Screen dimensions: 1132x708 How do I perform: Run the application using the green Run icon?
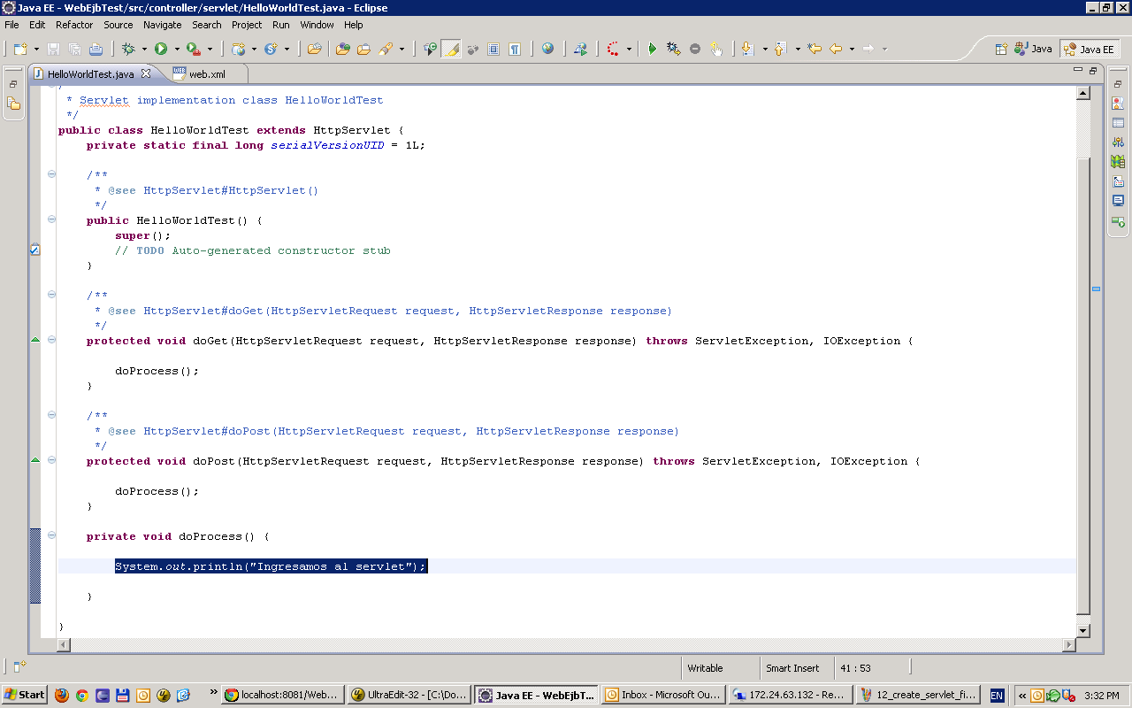tap(159, 49)
